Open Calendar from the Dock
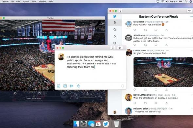The width and height of the screenshot is (193, 128). [98, 124]
